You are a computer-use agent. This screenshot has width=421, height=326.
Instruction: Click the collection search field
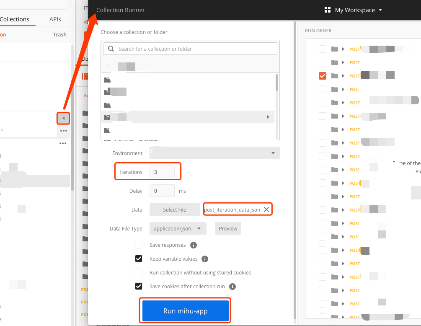190,49
